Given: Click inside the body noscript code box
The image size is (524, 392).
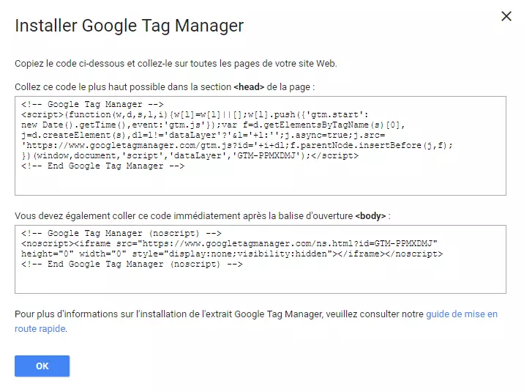Looking at the screenshot, I should 261,259.
